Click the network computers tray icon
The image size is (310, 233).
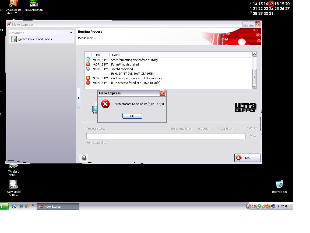coord(273,207)
